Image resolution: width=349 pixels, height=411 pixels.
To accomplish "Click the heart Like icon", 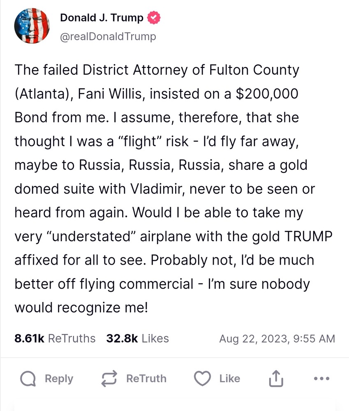I will click(x=202, y=379).
